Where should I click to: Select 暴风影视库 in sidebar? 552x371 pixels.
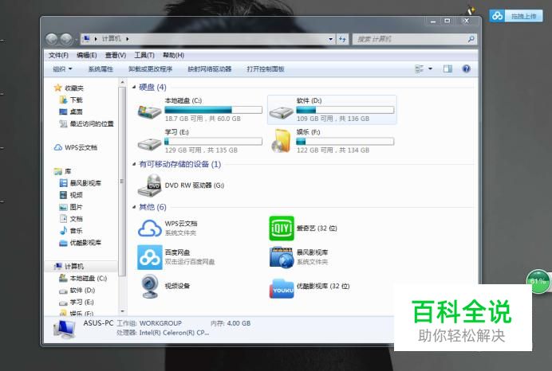tap(81, 183)
